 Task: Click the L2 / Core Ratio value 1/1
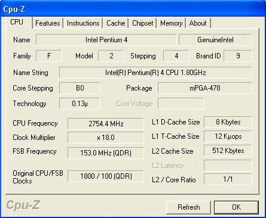point(228,179)
